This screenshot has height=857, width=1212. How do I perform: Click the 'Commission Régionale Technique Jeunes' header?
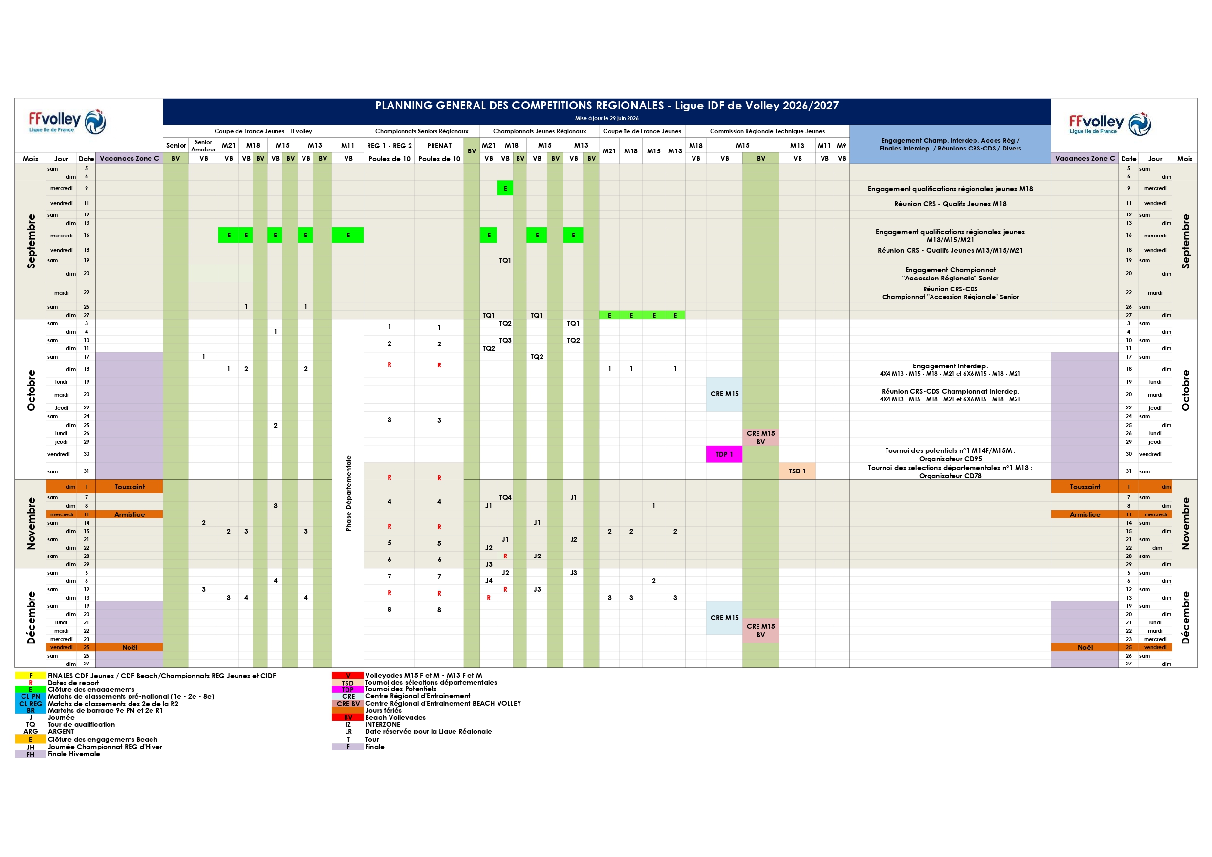coord(767,131)
